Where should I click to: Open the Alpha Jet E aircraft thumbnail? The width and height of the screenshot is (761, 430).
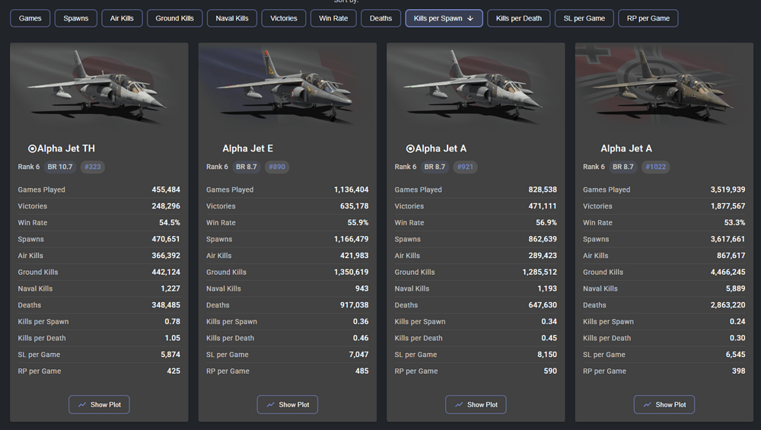[287, 85]
